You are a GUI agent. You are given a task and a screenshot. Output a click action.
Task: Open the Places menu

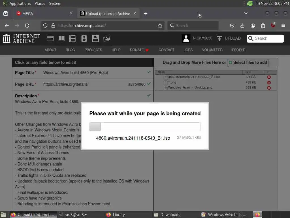[40, 3]
